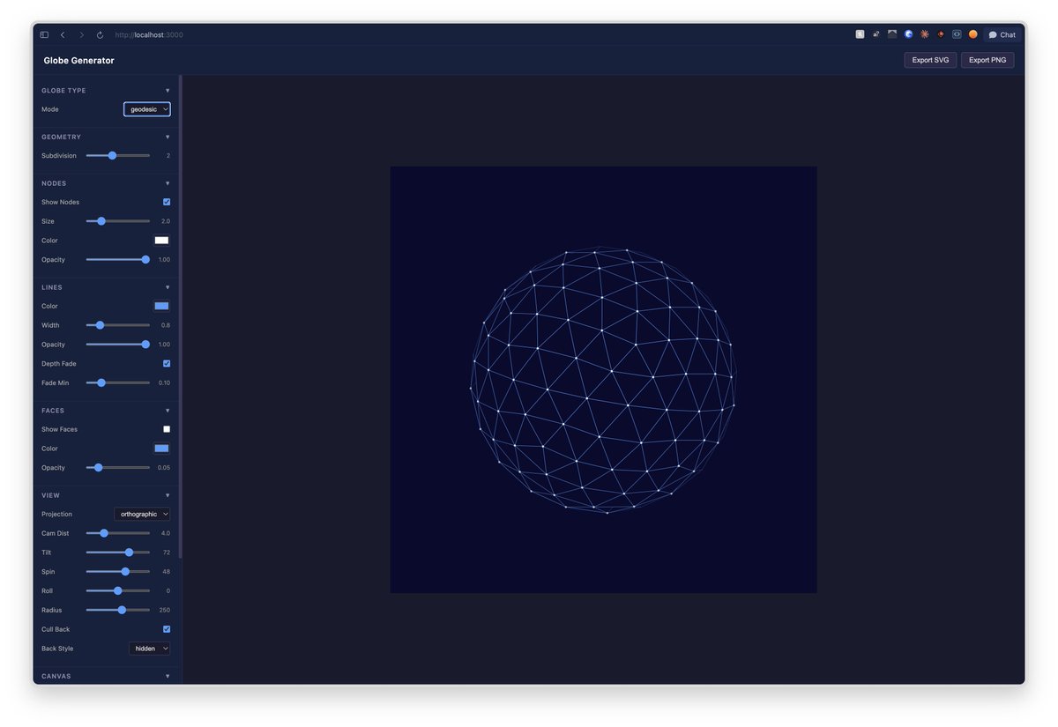This screenshot has width=1058, height=727.
Task: Adjust the Fade Min slider
Action: (x=117, y=382)
